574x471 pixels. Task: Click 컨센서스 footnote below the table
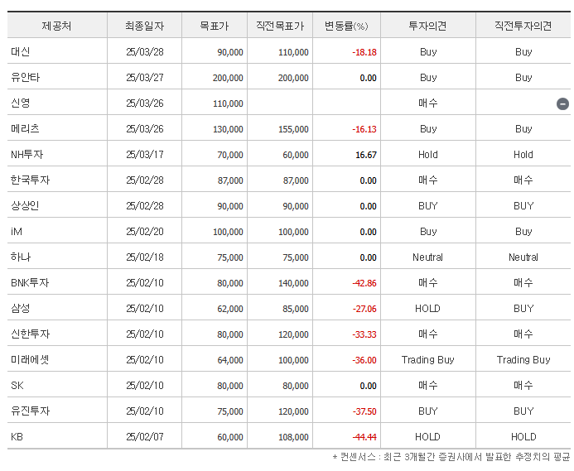click(x=451, y=457)
